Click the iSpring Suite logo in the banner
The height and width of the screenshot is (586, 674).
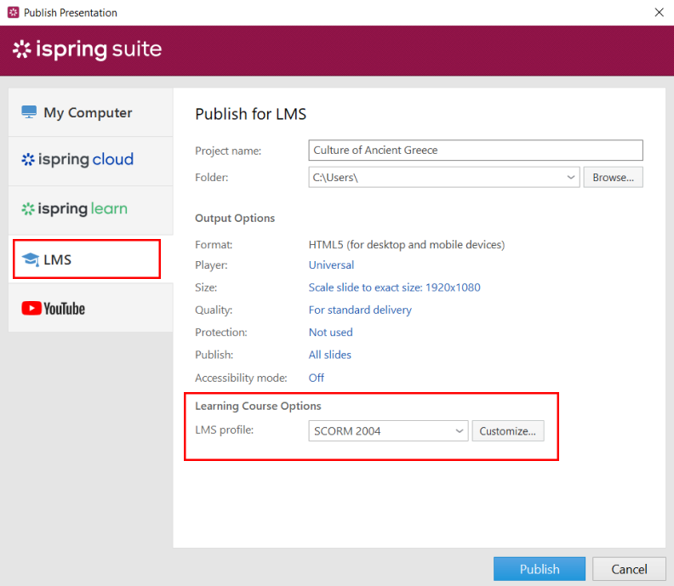(88, 49)
